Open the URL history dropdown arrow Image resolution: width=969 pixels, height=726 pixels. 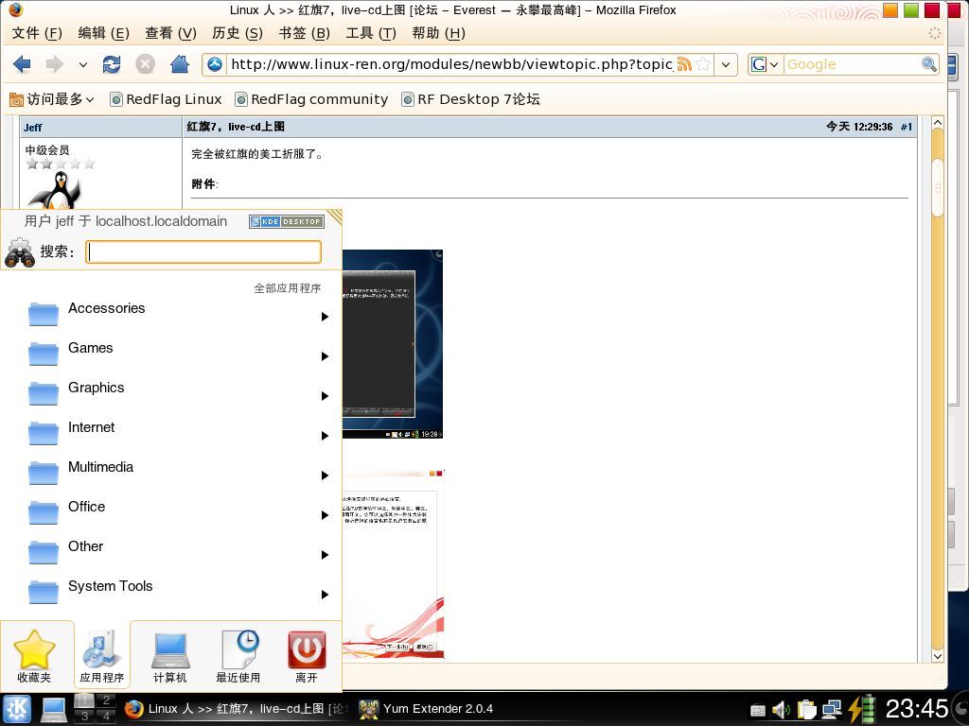[x=726, y=64]
